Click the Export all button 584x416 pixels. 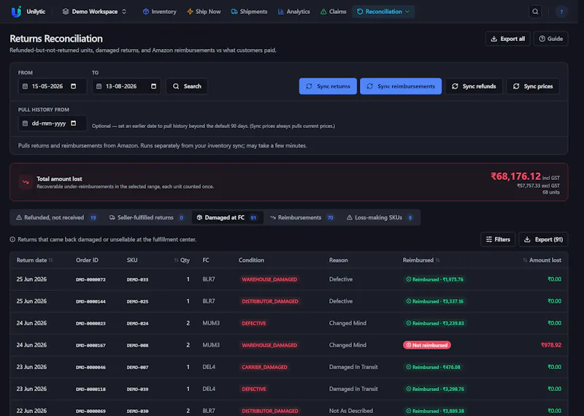[x=507, y=39]
